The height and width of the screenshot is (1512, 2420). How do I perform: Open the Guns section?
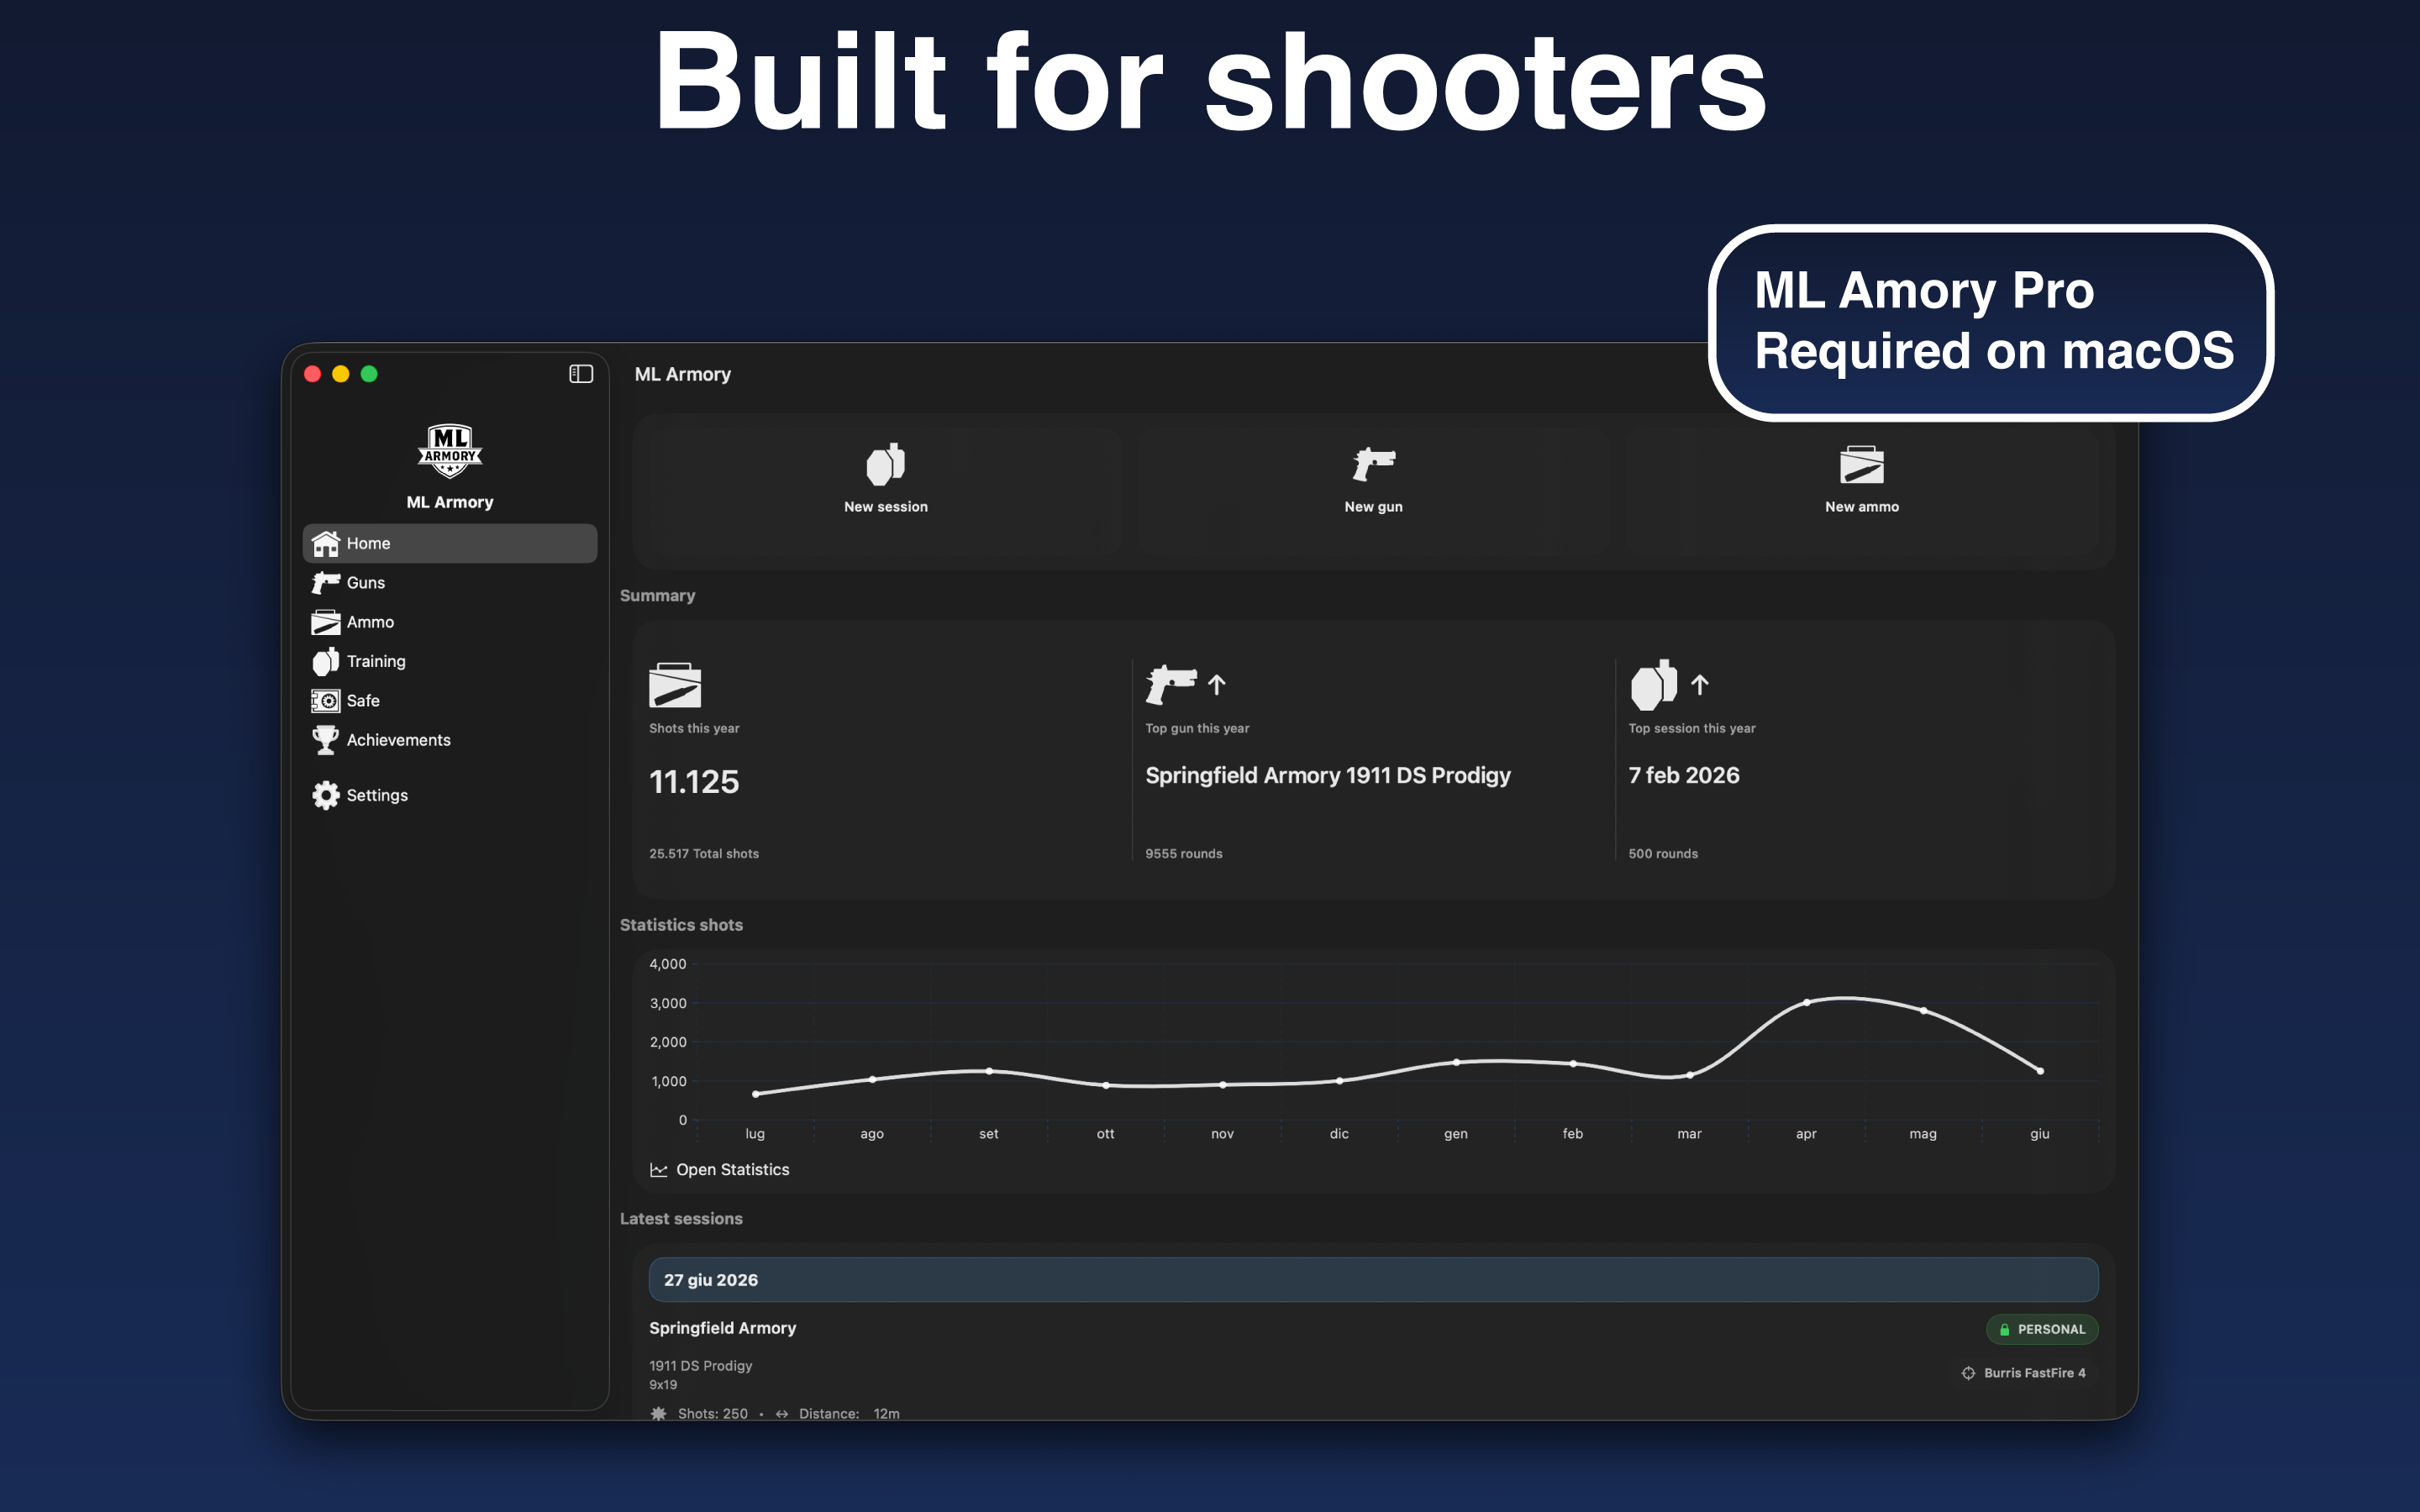point(450,582)
